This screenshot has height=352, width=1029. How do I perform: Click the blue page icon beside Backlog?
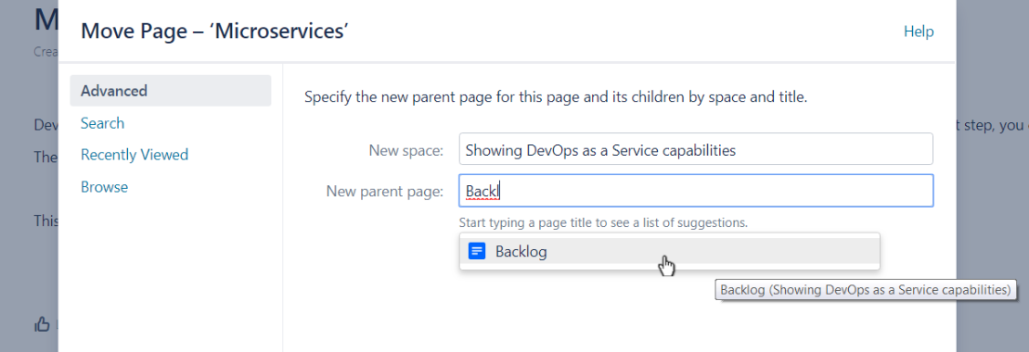[x=477, y=251]
